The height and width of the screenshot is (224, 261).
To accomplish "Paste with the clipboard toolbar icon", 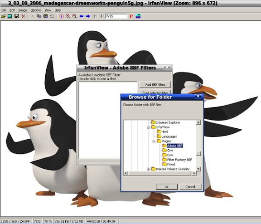I will (46, 16).
